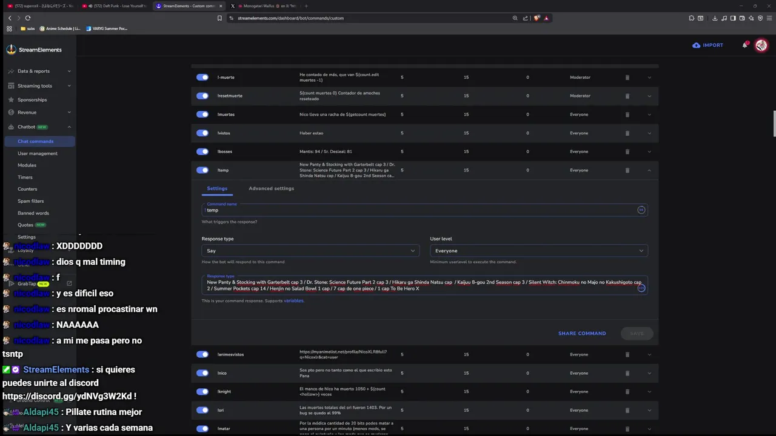The width and height of the screenshot is (776, 436).
Task: Open the User level dropdown showing Everyone
Action: click(539, 251)
